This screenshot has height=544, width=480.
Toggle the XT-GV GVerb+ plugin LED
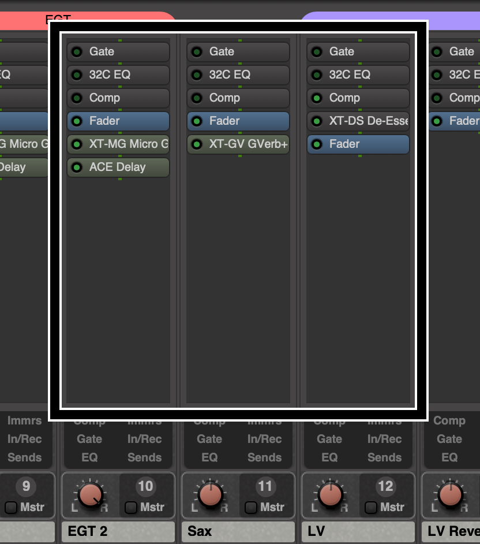pyautogui.click(x=197, y=144)
